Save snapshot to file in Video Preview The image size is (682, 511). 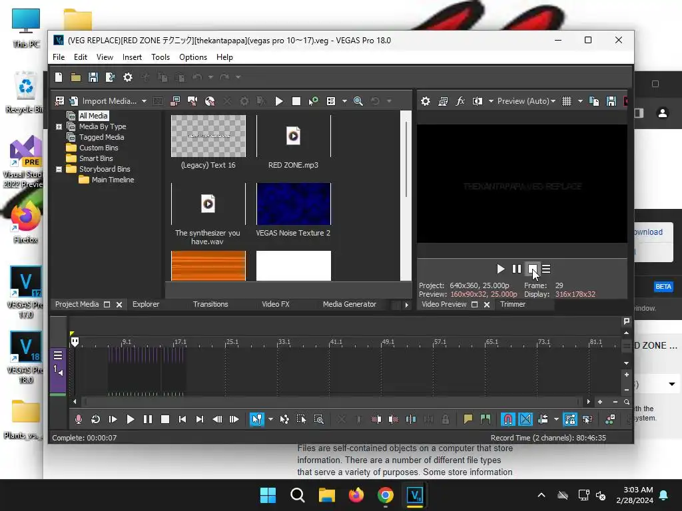pyautogui.click(x=611, y=101)
